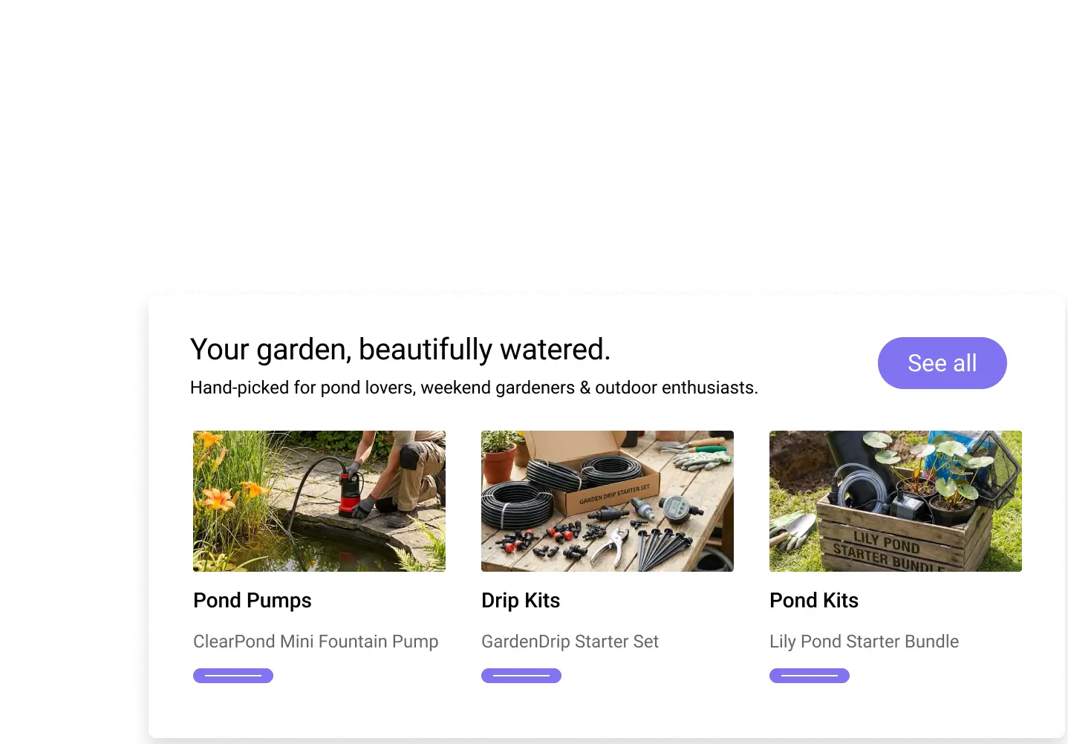
Task: Open Lily Pond Starter Bundle link
Action: point(864,642)
